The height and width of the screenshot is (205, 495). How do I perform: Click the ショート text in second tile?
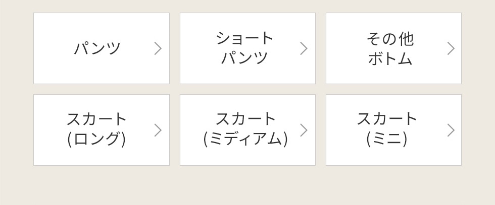click(x=245, y=38)
